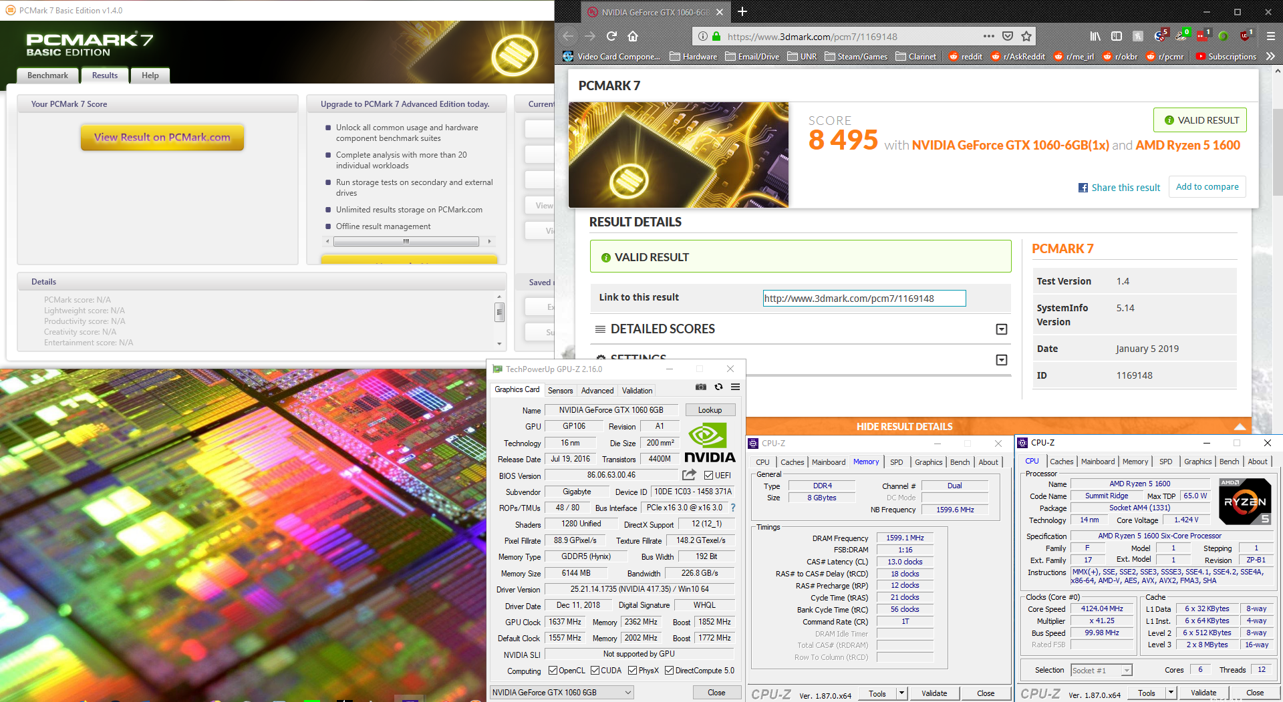1283x702 pixels.
Task: Toggle the PhysX checkbox
Action: click(632, 671)
